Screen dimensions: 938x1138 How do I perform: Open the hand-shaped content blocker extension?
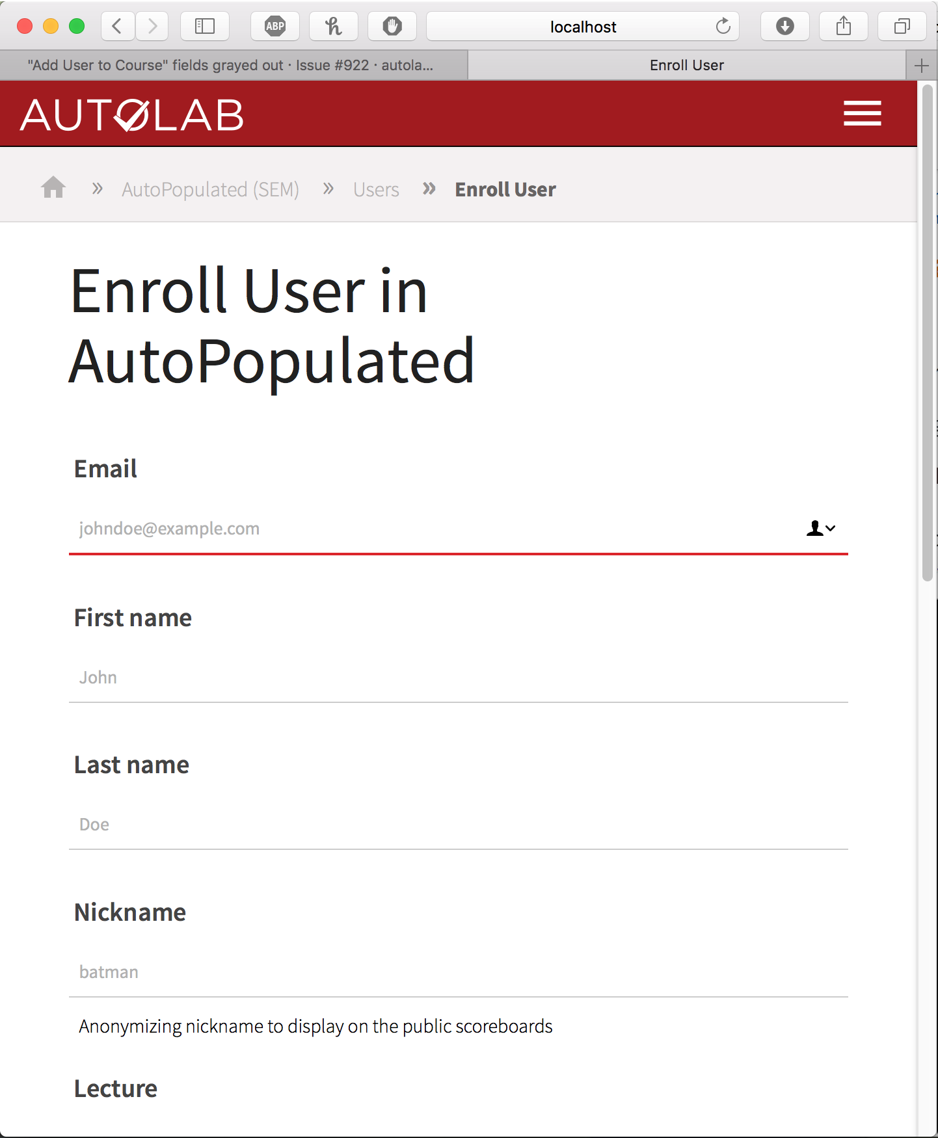[392, 26]
